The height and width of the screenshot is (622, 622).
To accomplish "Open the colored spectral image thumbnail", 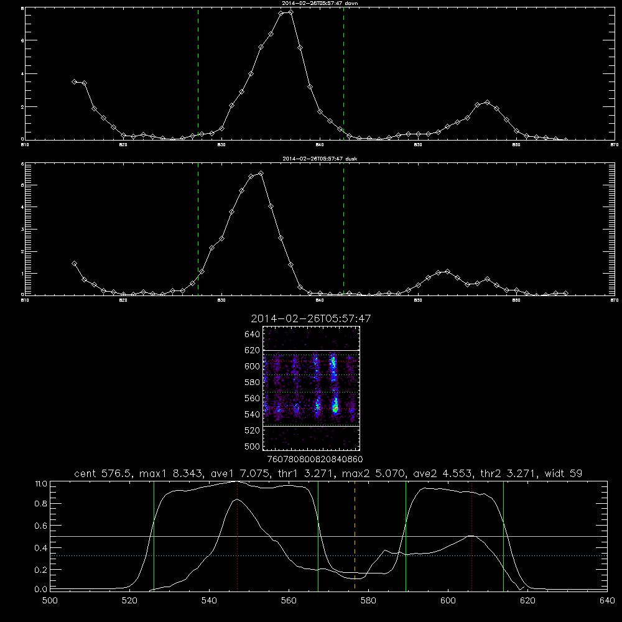I will pos(312,388).
